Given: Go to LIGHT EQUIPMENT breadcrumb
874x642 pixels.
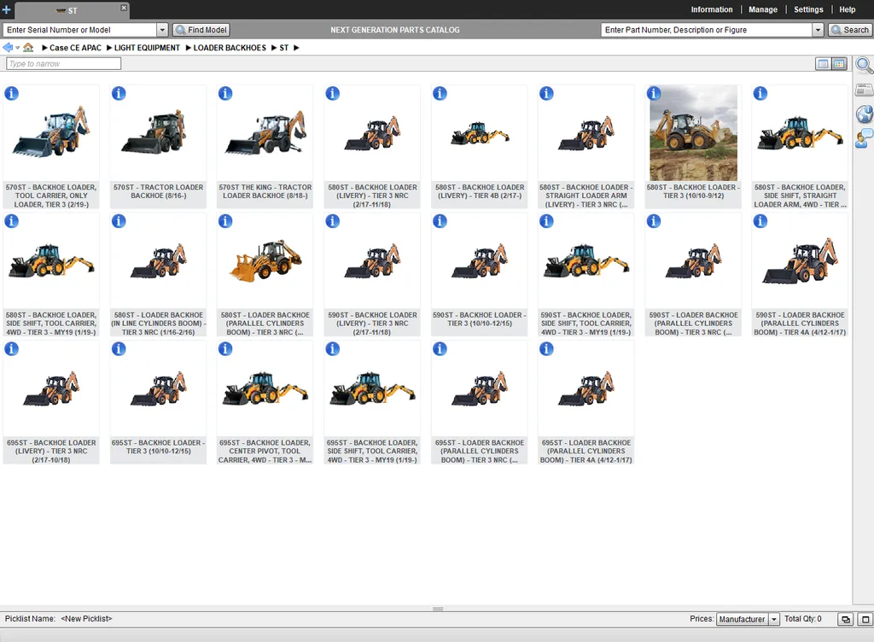Looking at the screenshot, I should (147, 48).
